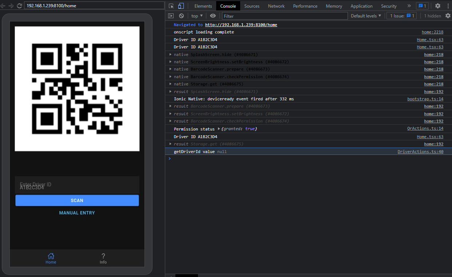Image resolution: width=452 pixels, height=277 pixels.
Task: Click the QR code image
Action: [77, 89]
